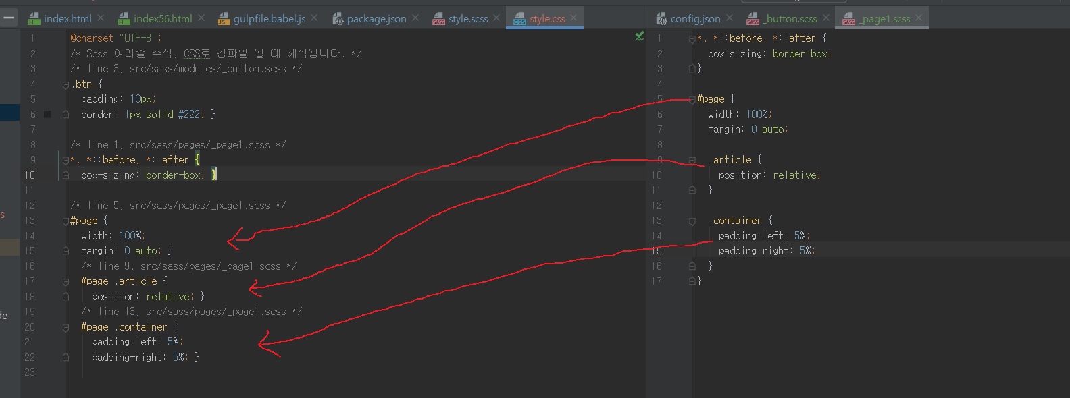Click line number 12 in style.css gutter
This screenshot has width=1070, height=398.
pos(30,206)
